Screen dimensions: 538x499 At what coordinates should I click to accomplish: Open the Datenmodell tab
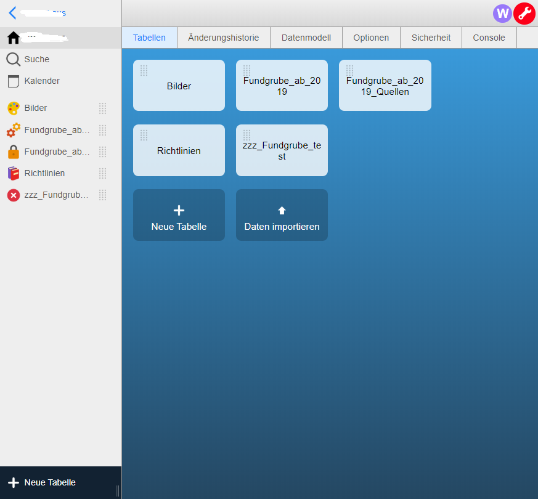coord(306,38)
